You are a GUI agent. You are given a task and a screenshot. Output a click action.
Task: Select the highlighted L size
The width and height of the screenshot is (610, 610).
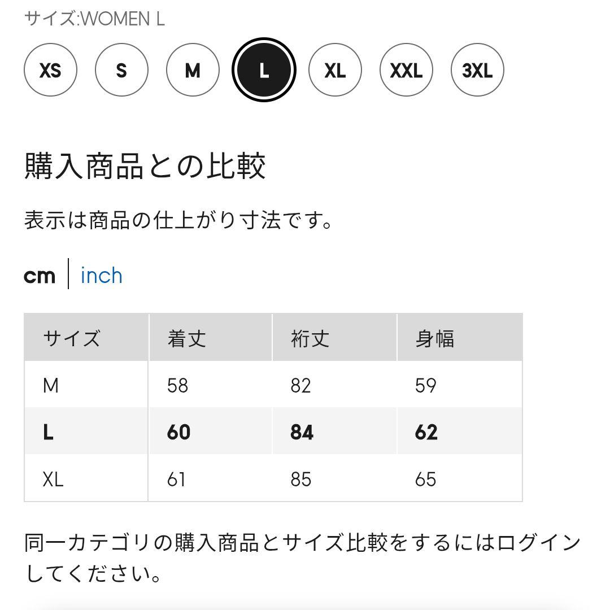tap(264, 70)
